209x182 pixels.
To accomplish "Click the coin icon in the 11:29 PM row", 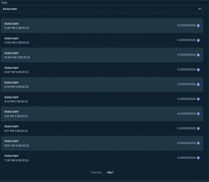I will [x=198, y=25].
